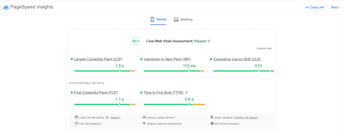Open the help icon beside Passed

click(209, 41)
